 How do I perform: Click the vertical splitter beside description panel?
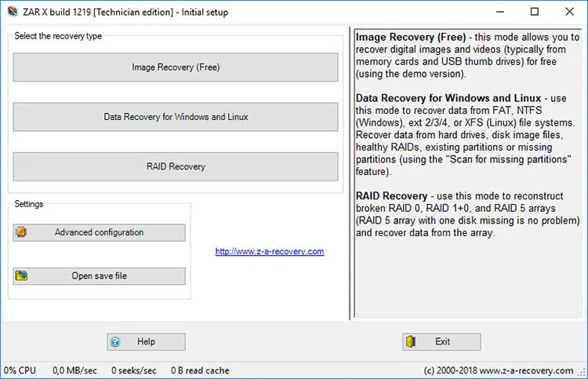350,173
